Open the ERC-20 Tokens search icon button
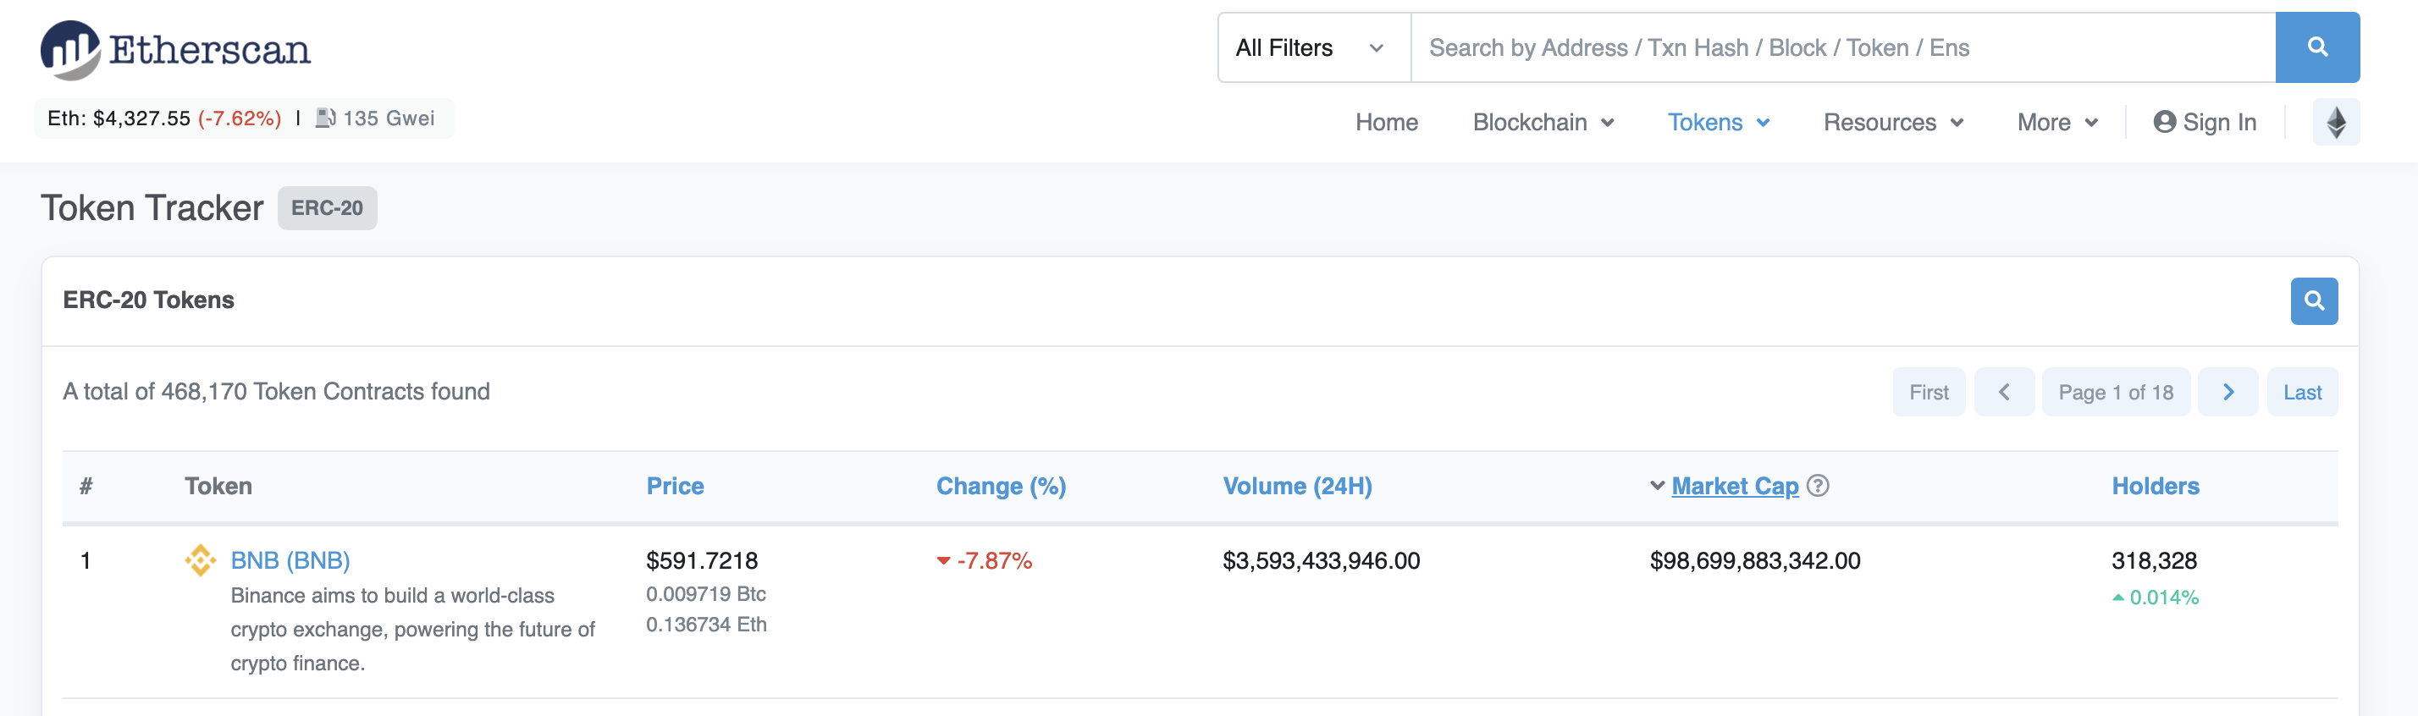2418x716 pixels. (2314, 300)
